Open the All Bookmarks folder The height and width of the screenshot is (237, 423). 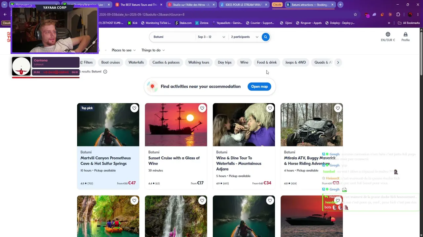(x=409, y=23)
